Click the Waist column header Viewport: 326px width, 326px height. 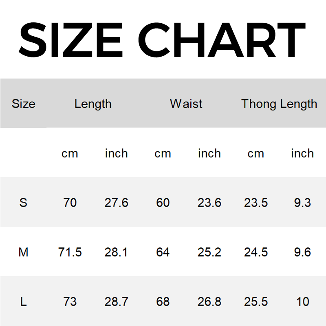click(186, 104)
